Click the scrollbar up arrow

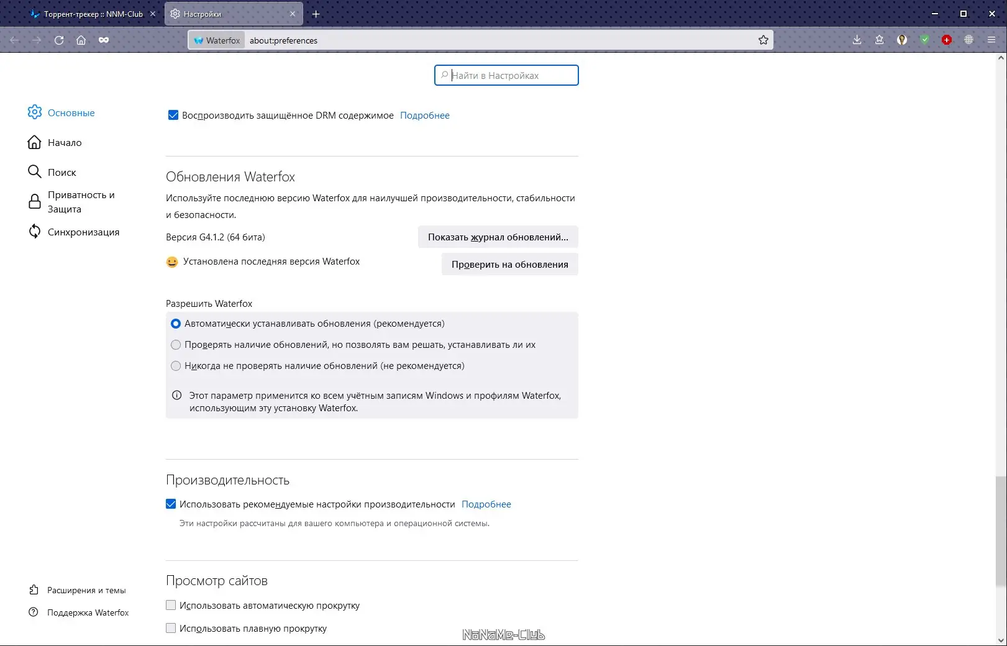(x=1000, y=58)
